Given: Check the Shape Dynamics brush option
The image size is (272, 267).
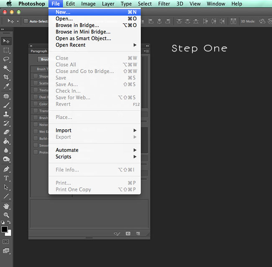Looking at the screenshot, I should (36, 76).
